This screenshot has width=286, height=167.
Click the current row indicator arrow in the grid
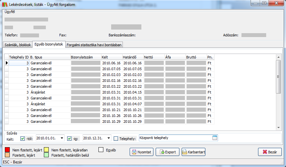[x=6, y=63]
